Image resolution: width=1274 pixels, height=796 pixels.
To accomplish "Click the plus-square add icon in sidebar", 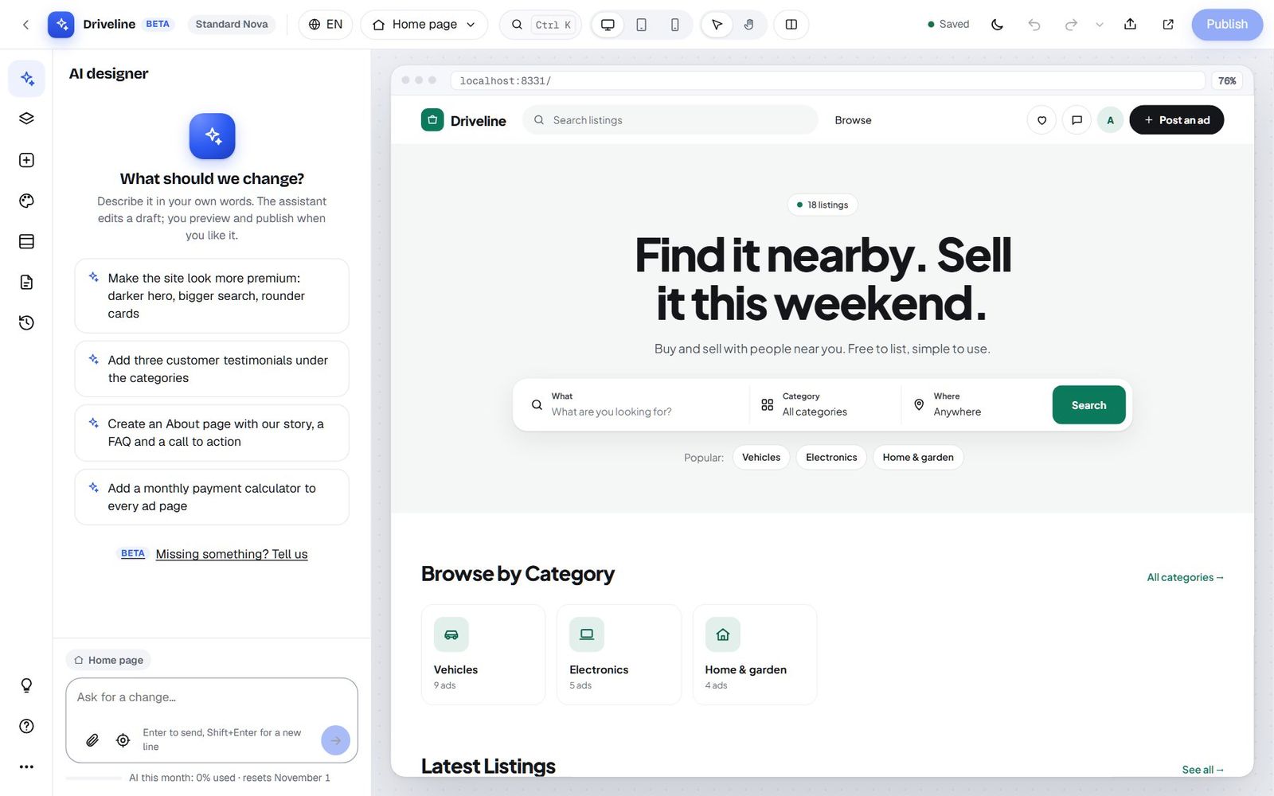I will (x=26, y=160).
